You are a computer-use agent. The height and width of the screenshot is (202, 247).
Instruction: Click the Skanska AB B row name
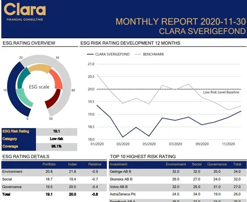coord(121,179)
